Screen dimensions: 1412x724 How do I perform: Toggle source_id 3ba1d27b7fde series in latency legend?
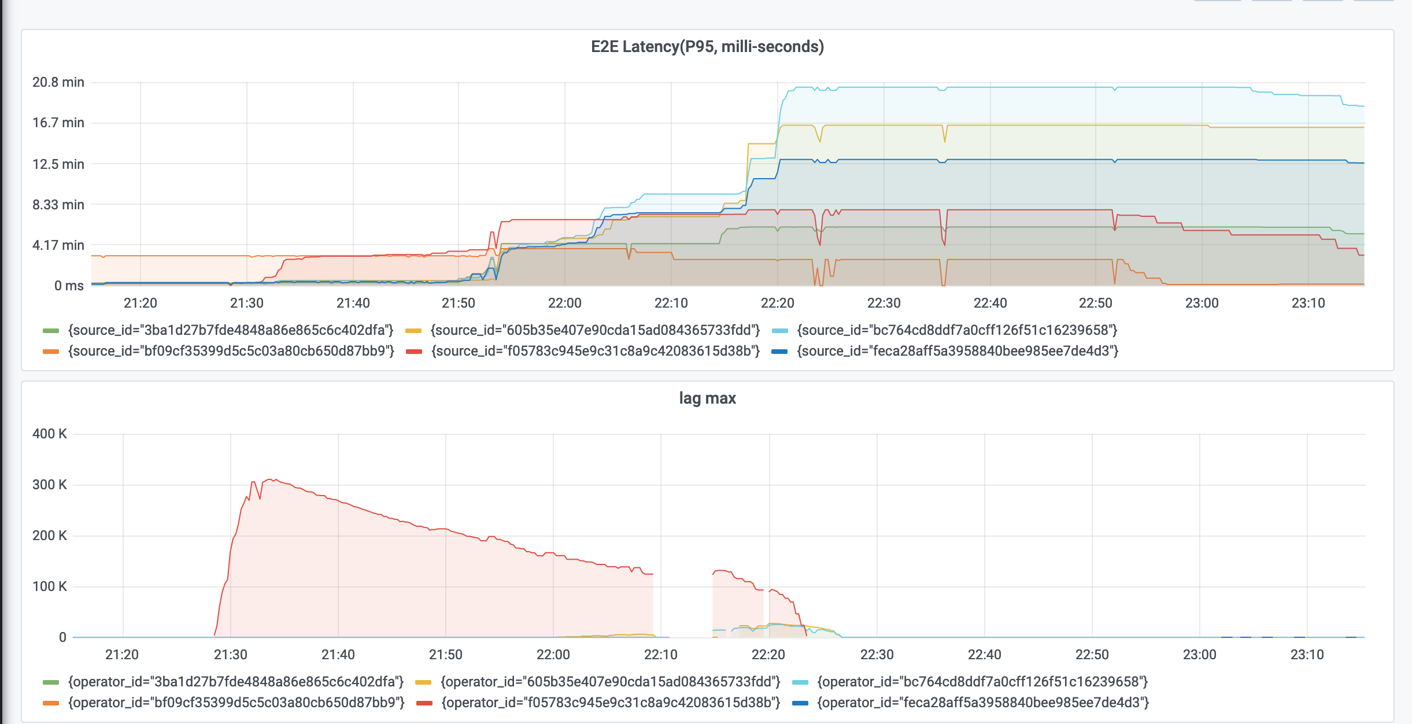coord(230,330)
